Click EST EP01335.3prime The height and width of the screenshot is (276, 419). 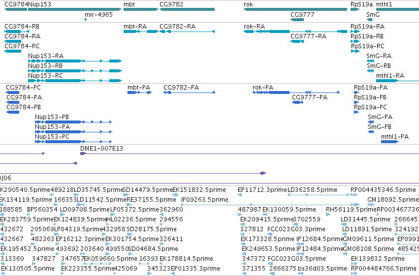(x=173, y=274)
